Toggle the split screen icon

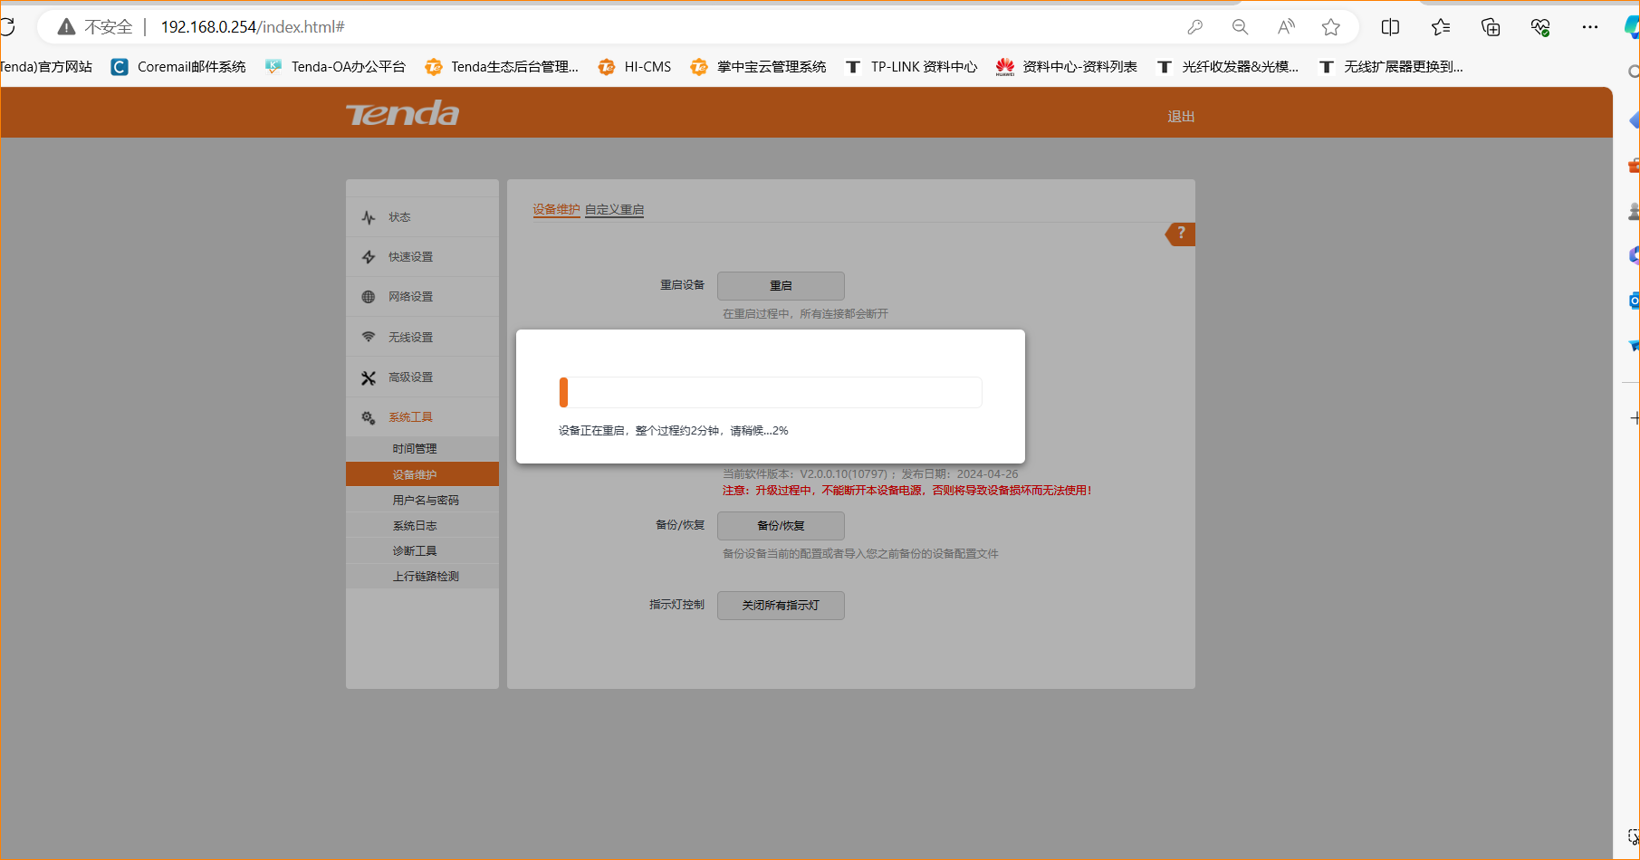coord(1391,27)
